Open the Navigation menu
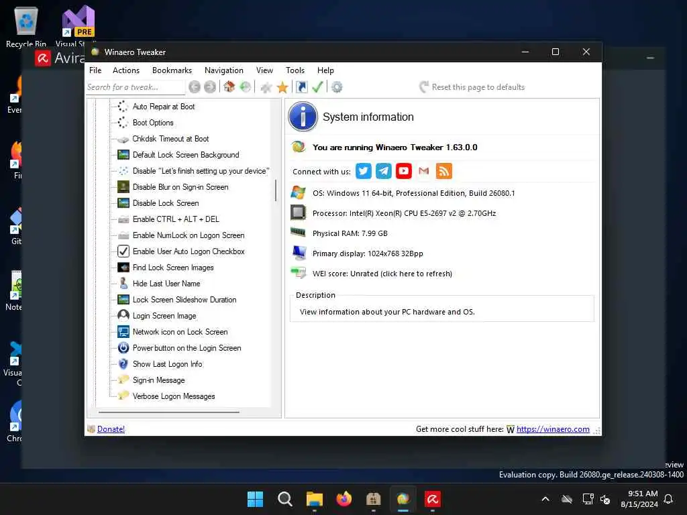This screenshot has height=515, width=687. click(x=224, y=70)
